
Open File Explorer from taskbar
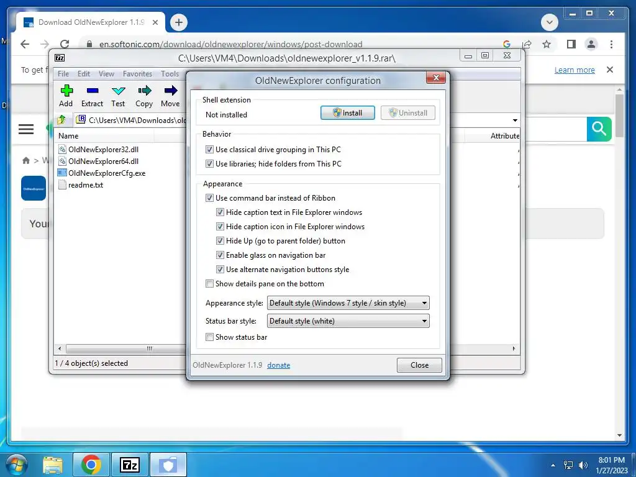click(53, 465)
